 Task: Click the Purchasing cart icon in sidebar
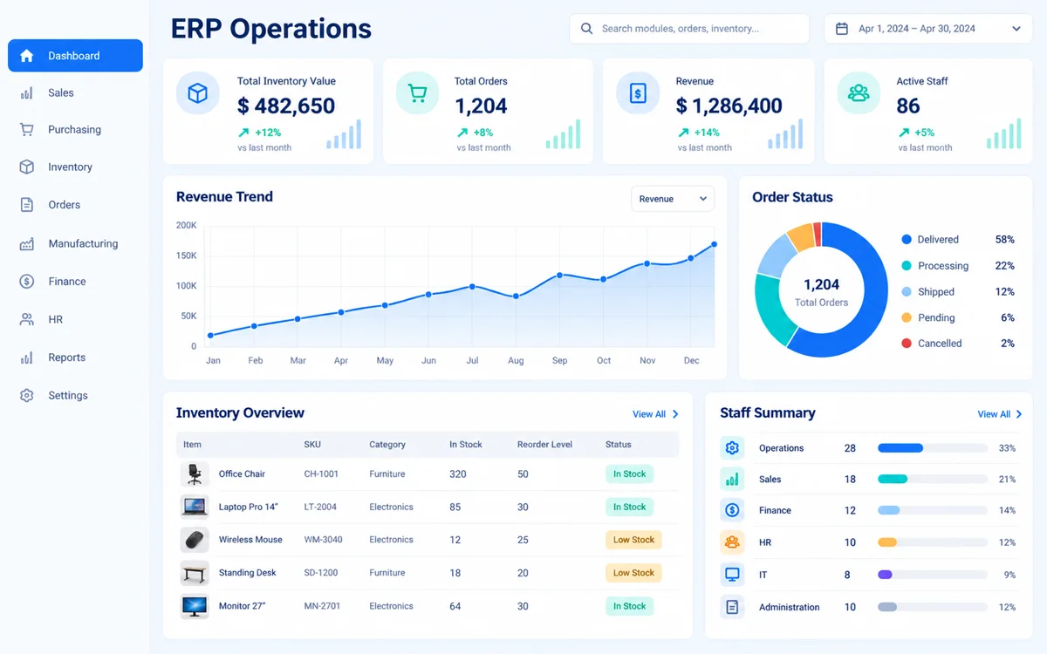pos(27,130)
